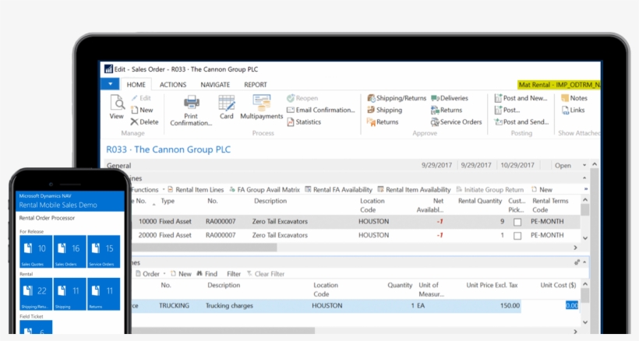This screenshot has height=341, width=639.
Task: Create a New document from ribbon Manage group
Action: (142, 110)
